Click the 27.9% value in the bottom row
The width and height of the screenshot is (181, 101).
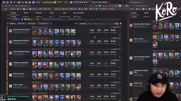[106, 97]
